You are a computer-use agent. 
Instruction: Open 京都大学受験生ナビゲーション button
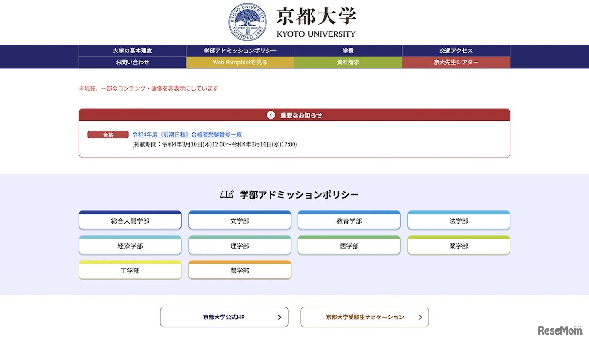[x=365, y=317]
